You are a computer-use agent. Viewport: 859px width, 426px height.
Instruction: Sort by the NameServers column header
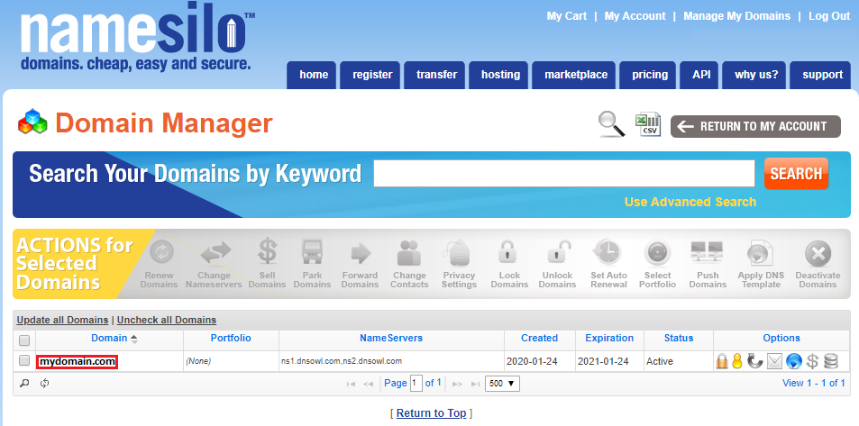tap(391, 339)
